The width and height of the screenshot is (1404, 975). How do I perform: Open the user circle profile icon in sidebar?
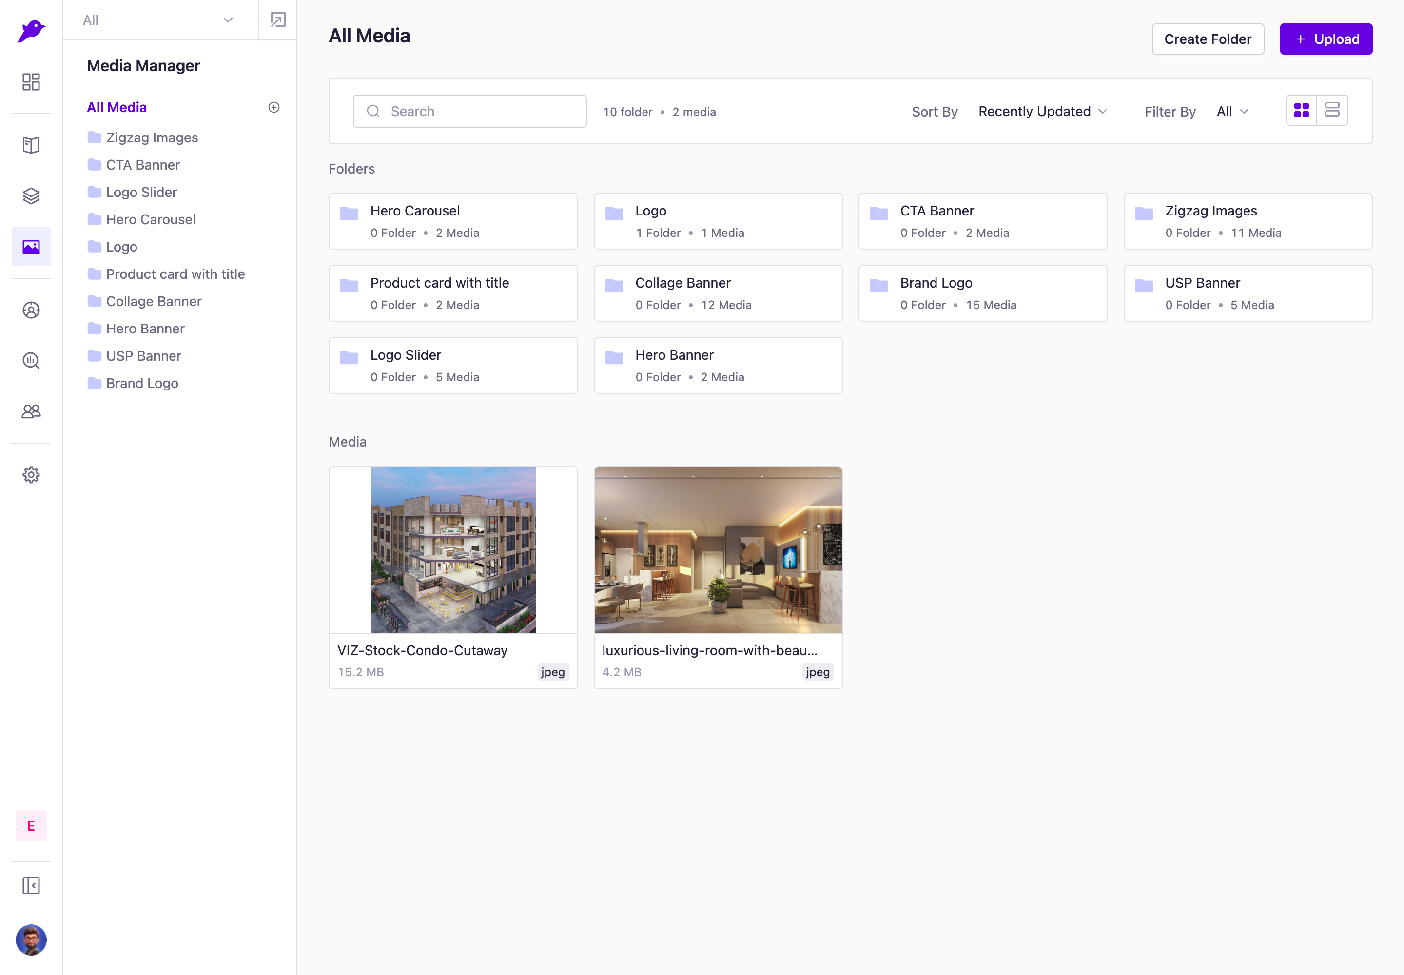(x=31, y=311)
